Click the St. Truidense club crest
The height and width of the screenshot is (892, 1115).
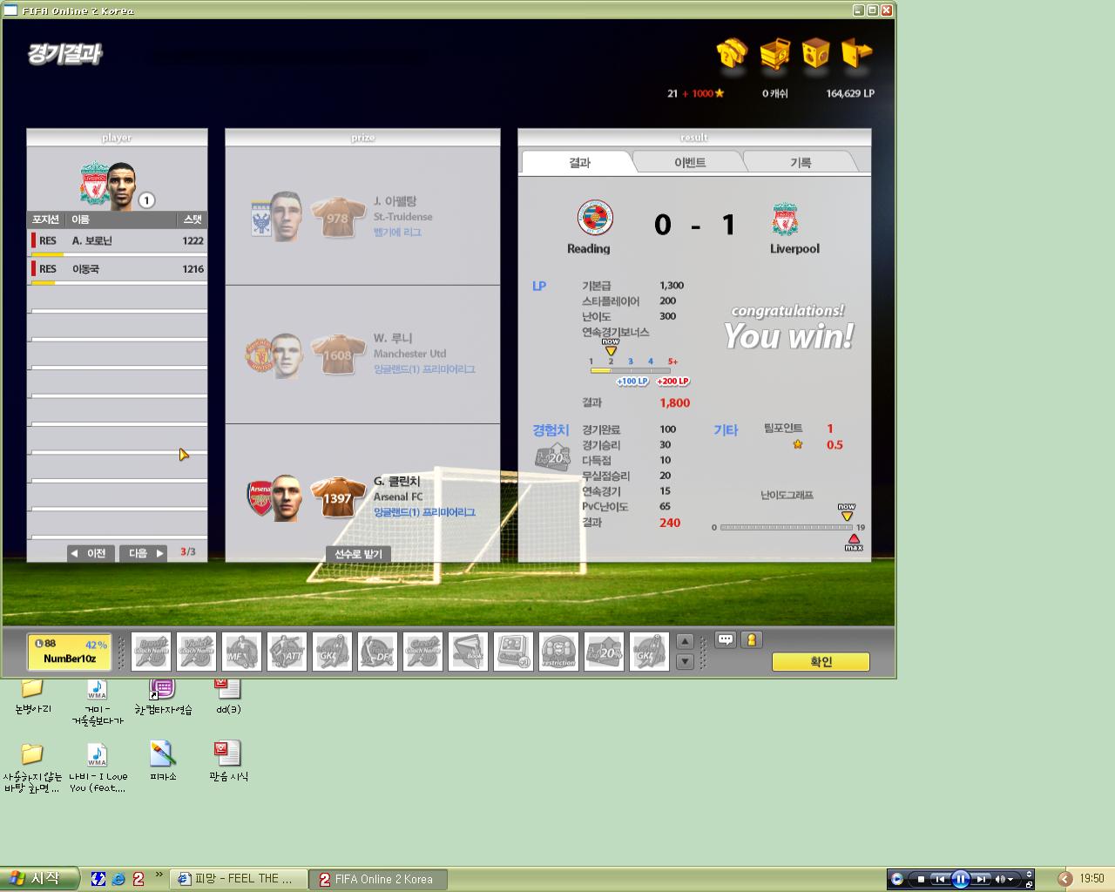click(260, 220)
